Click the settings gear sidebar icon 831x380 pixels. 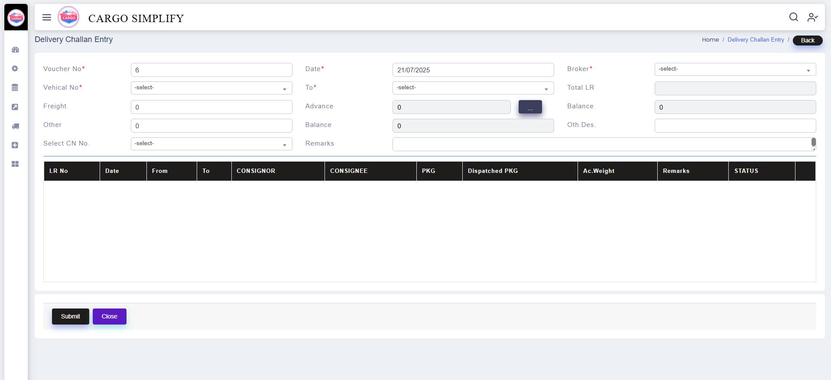[x=15, y=68]
